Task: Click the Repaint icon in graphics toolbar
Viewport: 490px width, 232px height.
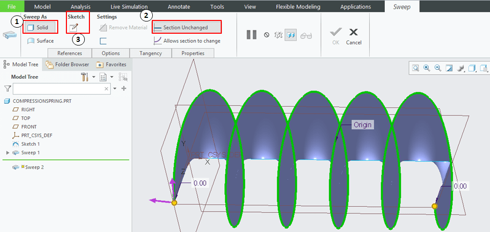Action: pos(449,68)
